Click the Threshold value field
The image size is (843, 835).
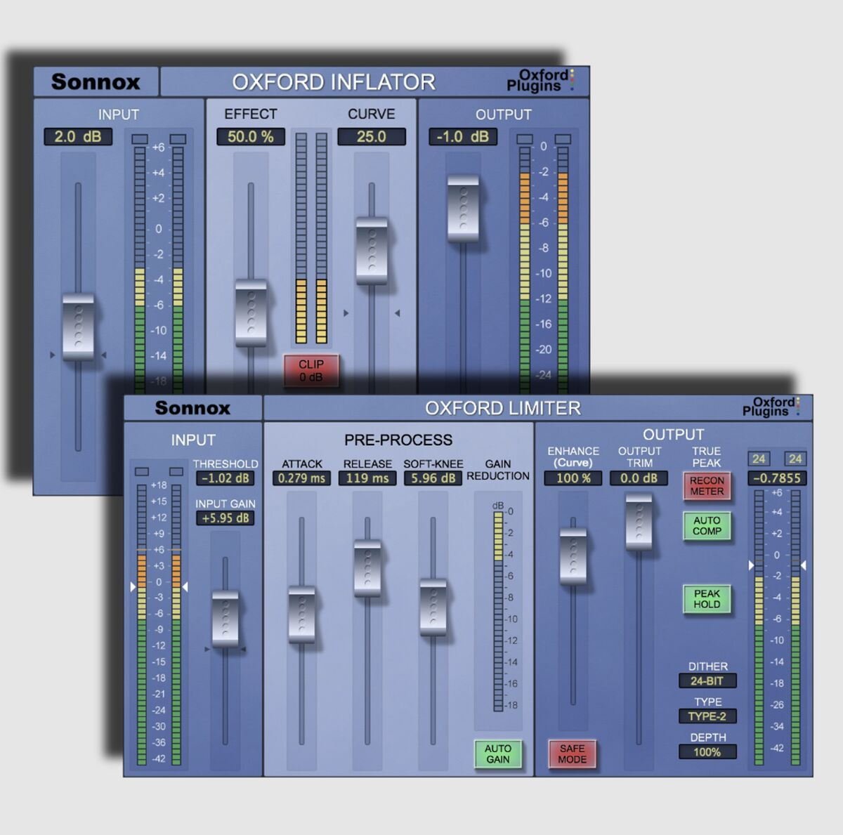(x=225, y=478)
